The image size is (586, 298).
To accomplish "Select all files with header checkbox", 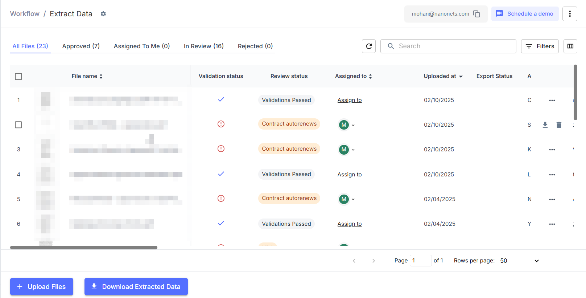I will tap(18, 76).
